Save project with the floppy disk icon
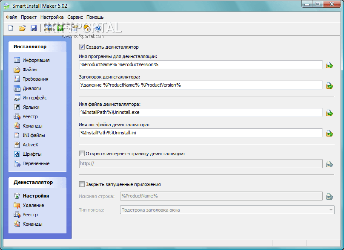Viewport: 344px width, 250px height. point(34,28)
